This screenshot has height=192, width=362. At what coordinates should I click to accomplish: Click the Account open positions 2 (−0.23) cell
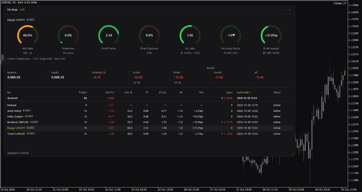tap(227, 98)
